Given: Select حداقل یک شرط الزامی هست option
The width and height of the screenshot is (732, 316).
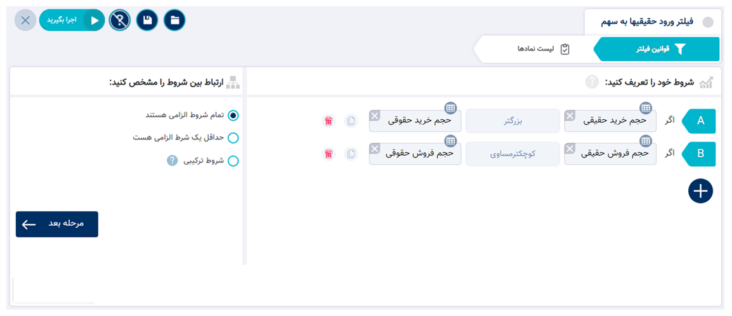Looking at the screenshot, I should point(233,138).
